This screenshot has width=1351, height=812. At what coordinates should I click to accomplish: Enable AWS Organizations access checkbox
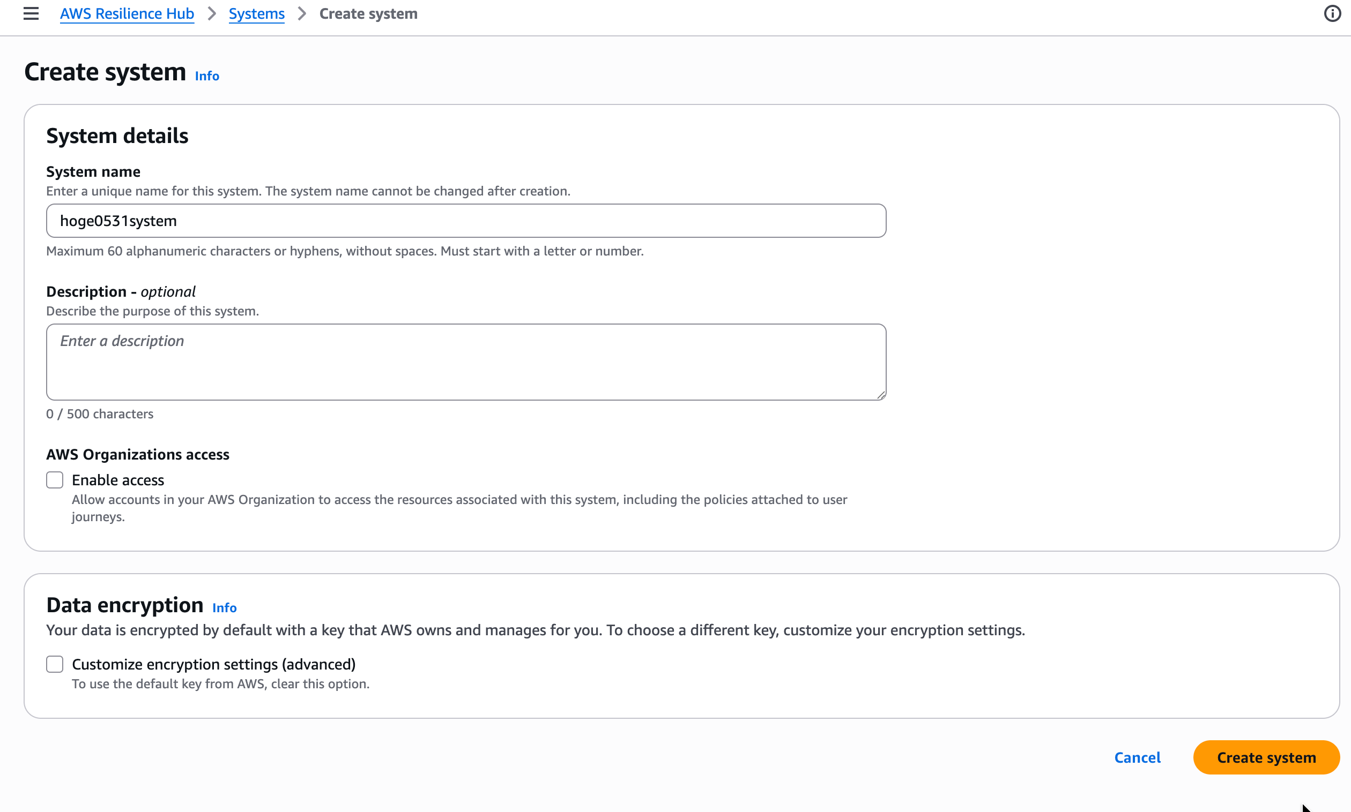[x=55, y=480]
